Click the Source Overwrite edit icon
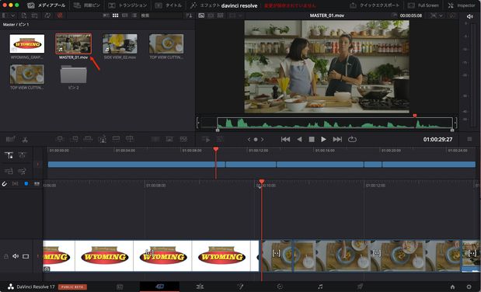This screenshot has width=481, height=292. tap(130, 139)
